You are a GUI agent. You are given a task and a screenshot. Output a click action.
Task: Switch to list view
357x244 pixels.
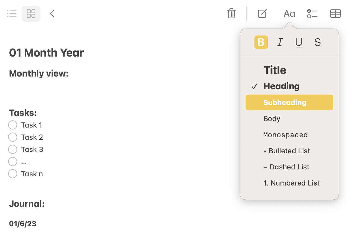pyautogui.click(x=12, y=13)
